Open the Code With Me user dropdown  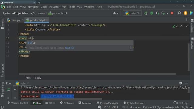click(x=115, y=13)
